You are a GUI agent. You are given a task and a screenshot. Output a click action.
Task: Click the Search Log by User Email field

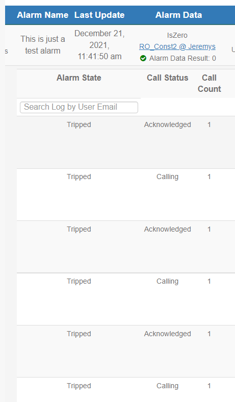pos(79,107)
